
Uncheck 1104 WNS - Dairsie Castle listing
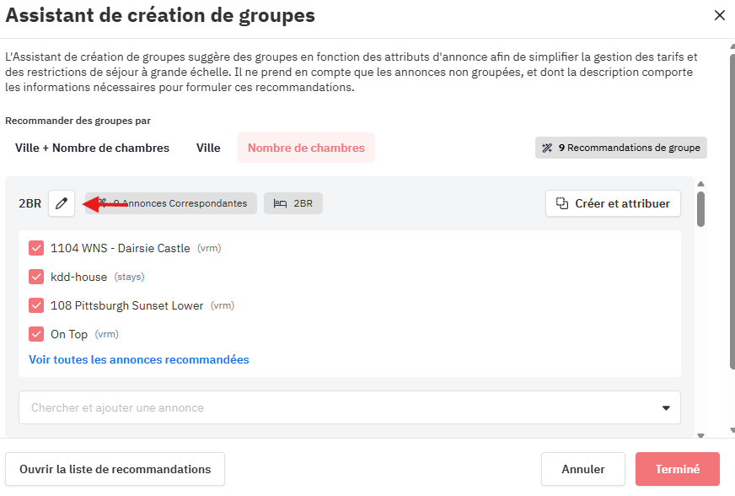[36, 248]
